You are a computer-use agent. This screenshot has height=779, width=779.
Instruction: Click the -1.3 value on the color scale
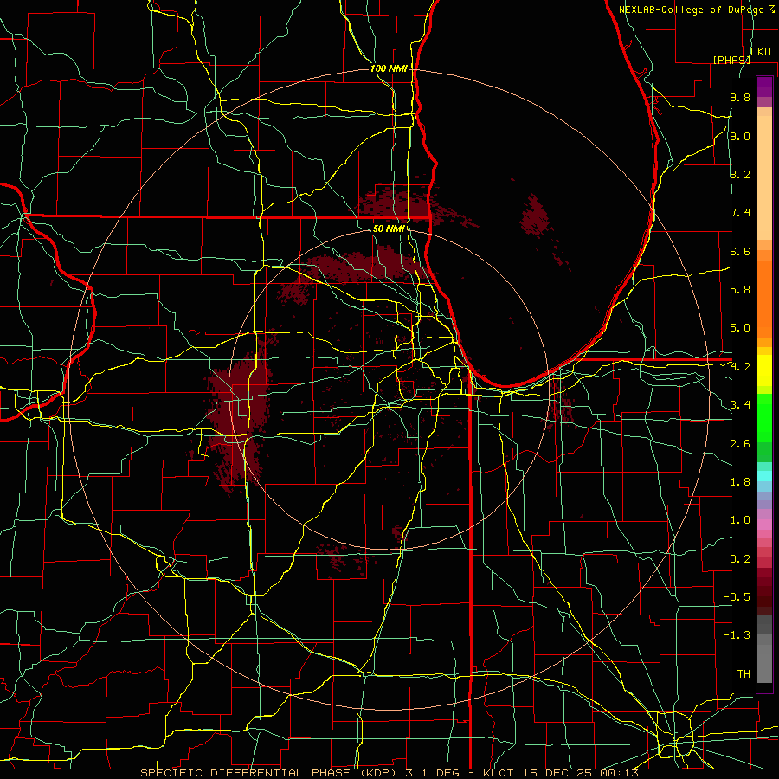[x=737, y=635]
